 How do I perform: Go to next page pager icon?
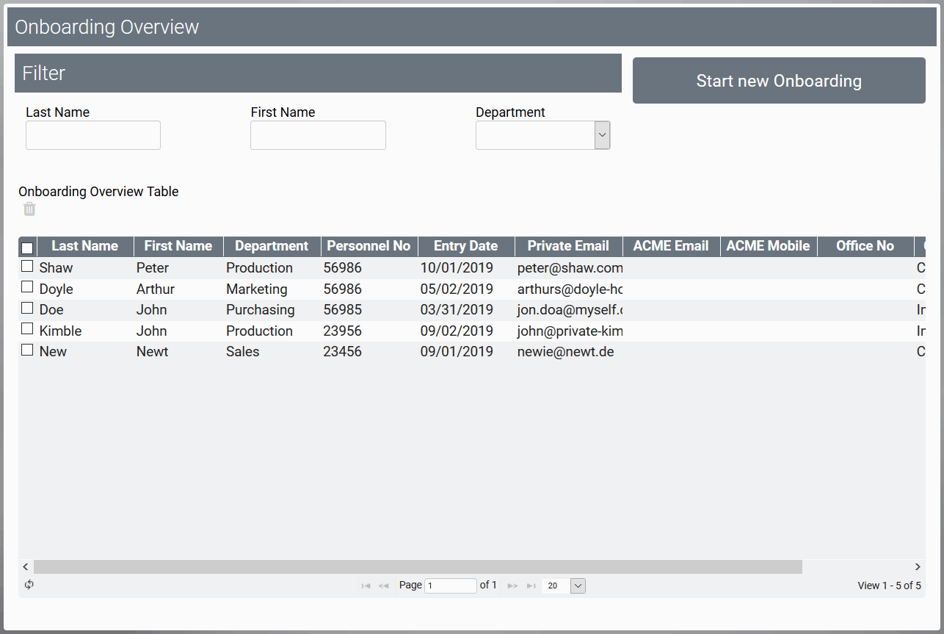[513, 586]
